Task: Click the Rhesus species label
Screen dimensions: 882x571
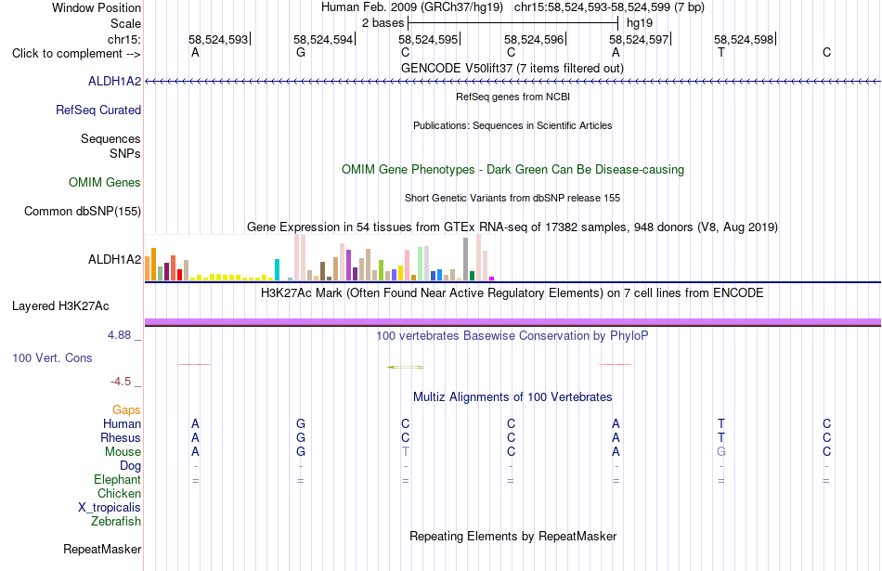Action: (x=121, y=438)
